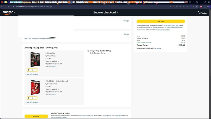Screen dimensions: 211x119
Task: Open Cookies Notice link in order summary box
Action: (x=157, y=27)
